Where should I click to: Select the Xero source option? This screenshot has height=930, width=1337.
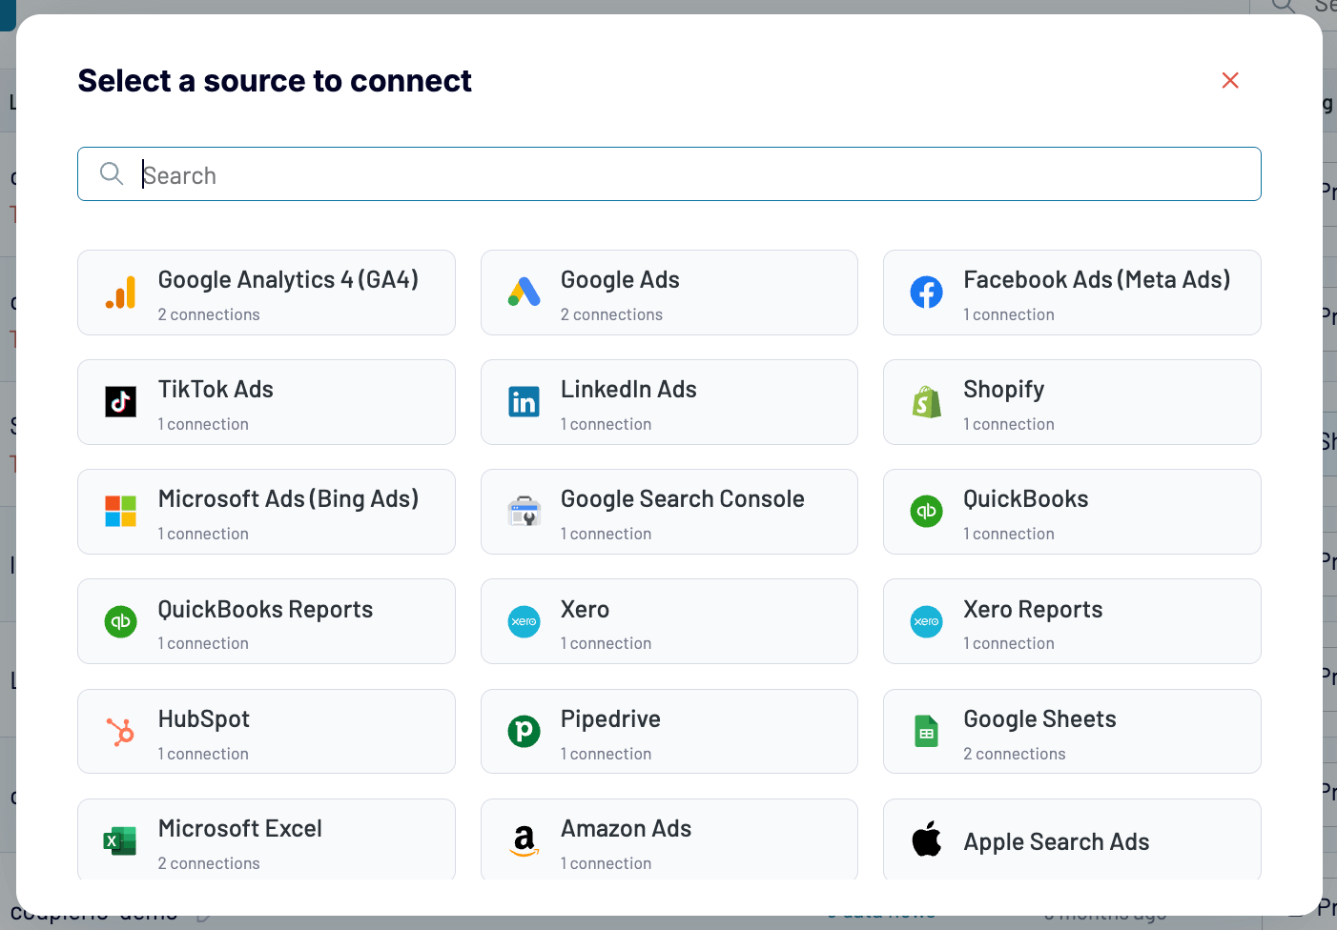coord(668,621)
